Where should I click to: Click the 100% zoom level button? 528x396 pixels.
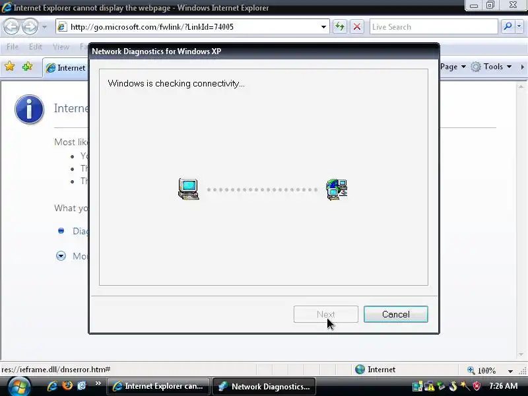pyautogui.click(x=482, y=370)
